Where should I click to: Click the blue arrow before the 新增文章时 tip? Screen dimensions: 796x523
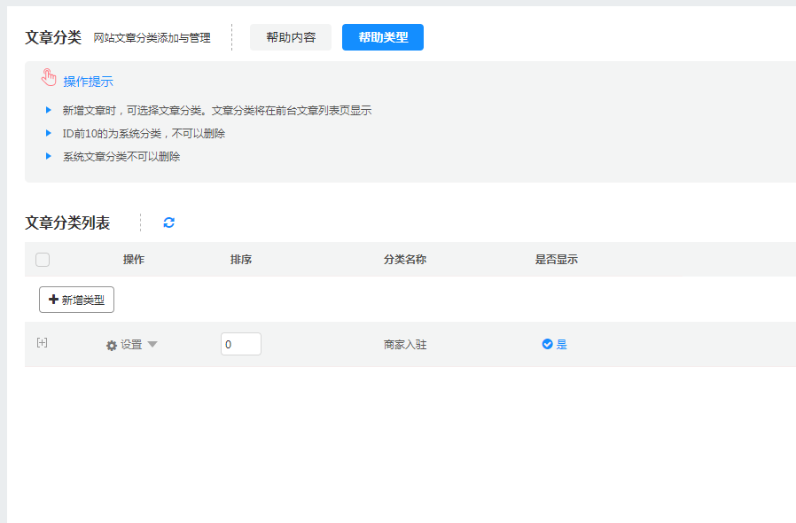pyautogui.click(x=49, y=111)
